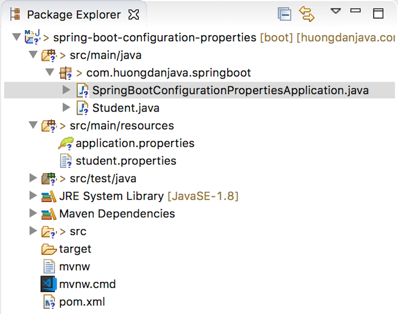Expand the Student.java node
This screenshot has height=314, width=398.
point(67,107)
